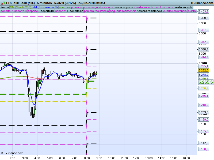Image resolution: width=214 pixels, height=160 pixels.
Task: Click the © IT-Finance.com copyright text
Action: click(12, 153)
